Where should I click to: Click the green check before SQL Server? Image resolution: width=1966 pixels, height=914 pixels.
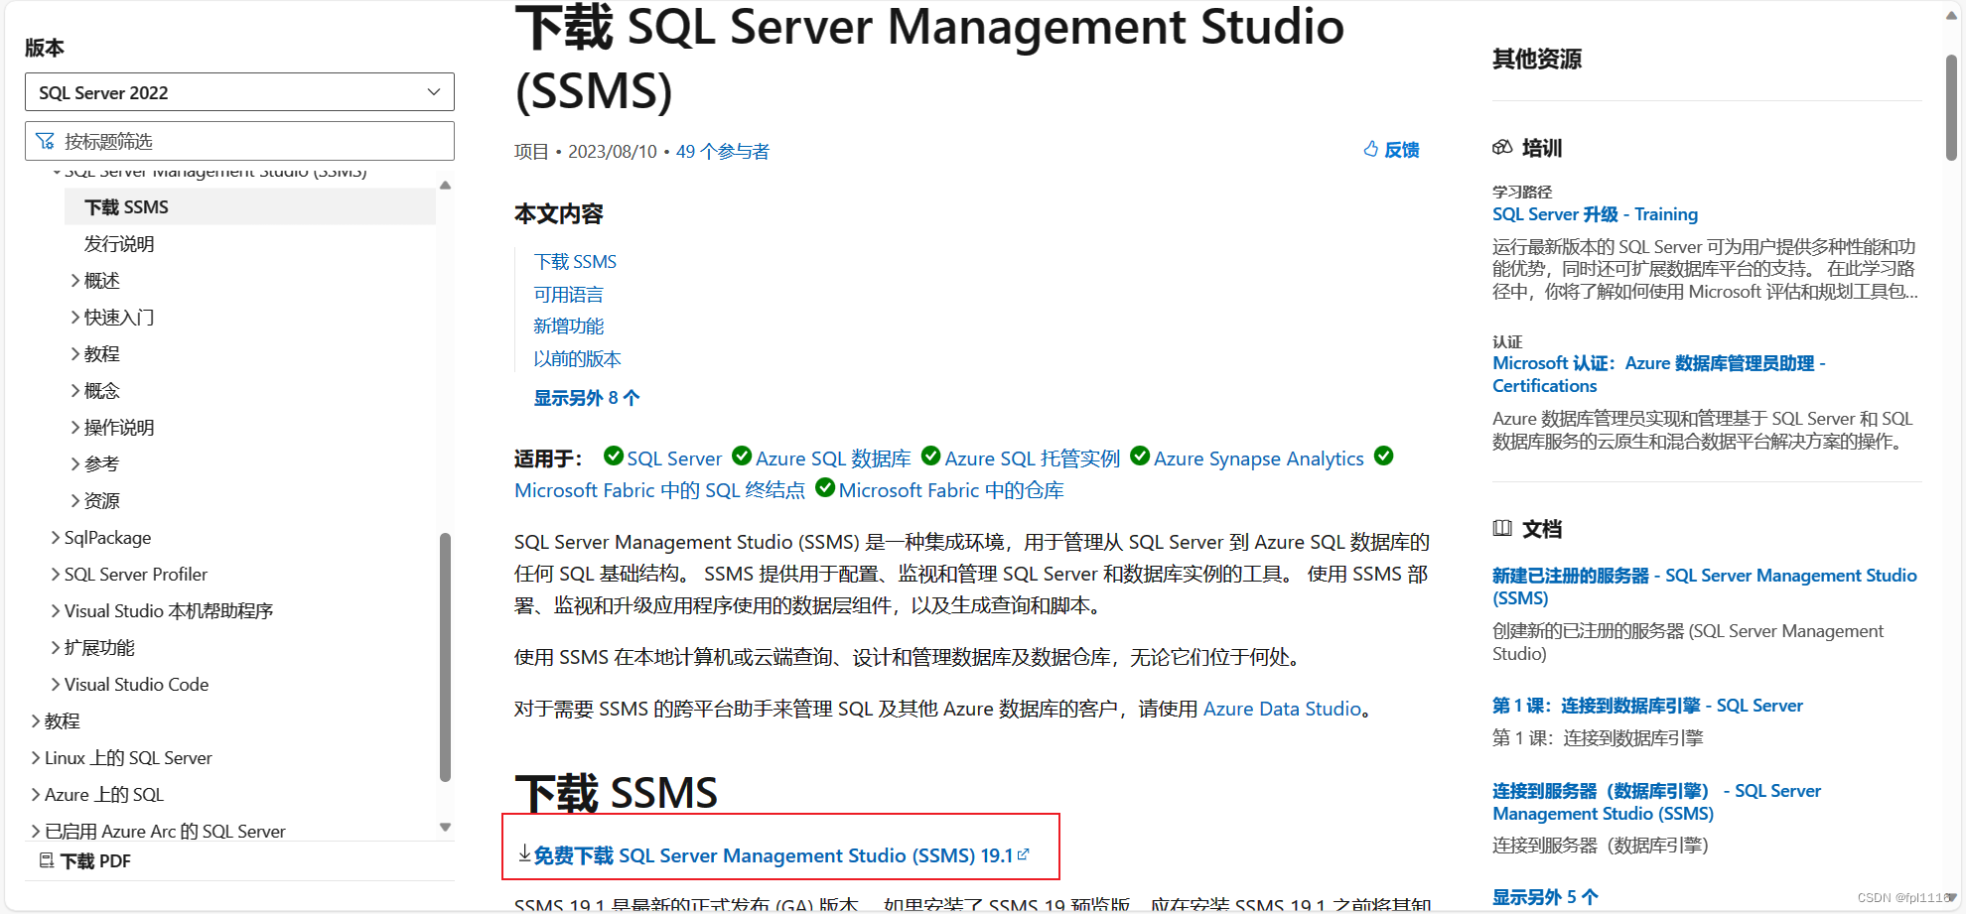[614, 456]
